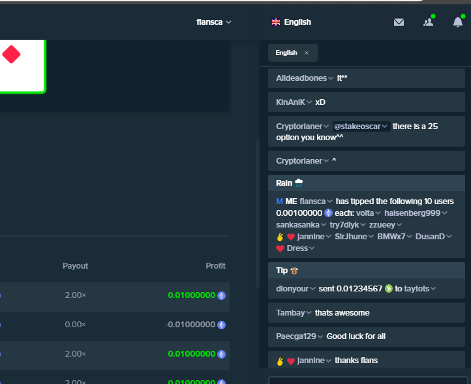Click blue M moderator badge
Viewport: 471px width, 384px height.
pyautogui.click(x=279, y=201)
